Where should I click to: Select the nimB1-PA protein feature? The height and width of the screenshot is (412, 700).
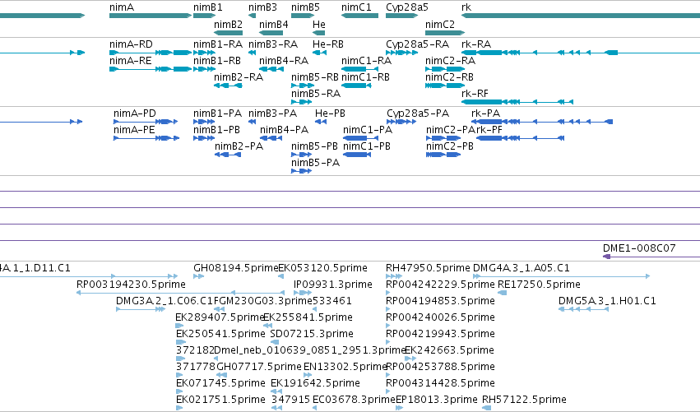tap(204, 122)
